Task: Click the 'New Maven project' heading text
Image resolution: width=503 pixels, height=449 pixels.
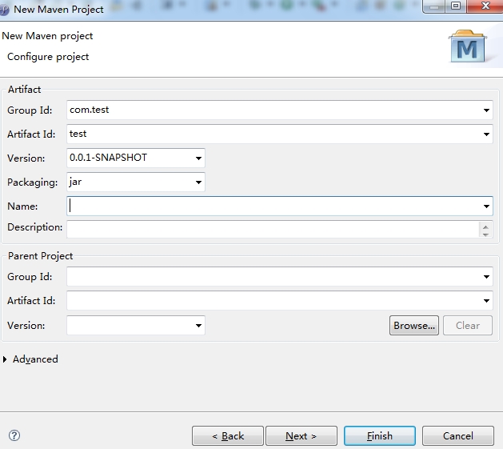Action: [x=47, y=36]
